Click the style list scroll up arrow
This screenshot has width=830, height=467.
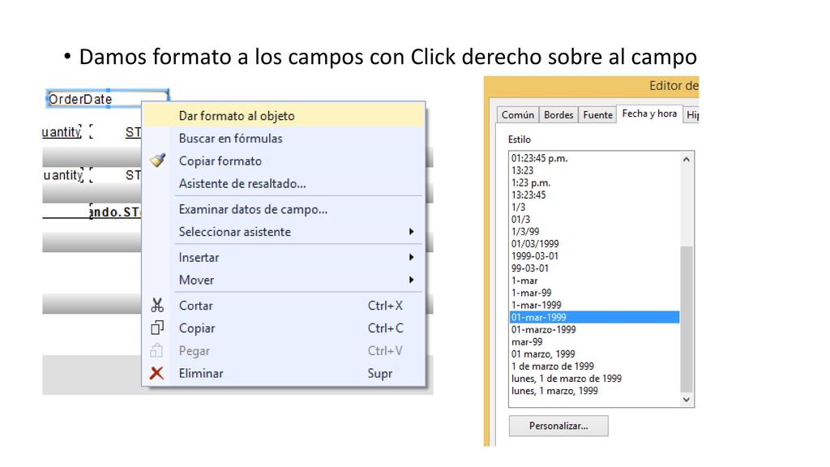point(687,159)
